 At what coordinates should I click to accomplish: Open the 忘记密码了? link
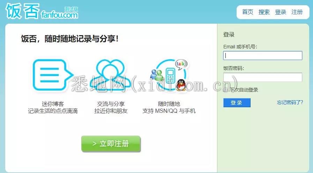[x=290, y=103]
